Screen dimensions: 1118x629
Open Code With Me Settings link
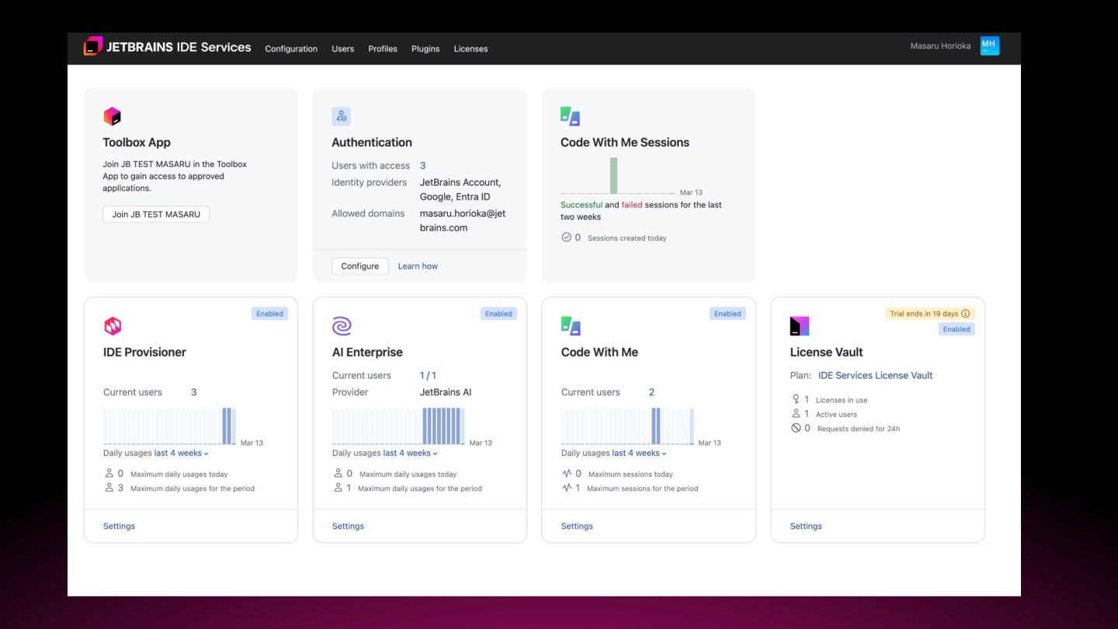click(577, 526)
